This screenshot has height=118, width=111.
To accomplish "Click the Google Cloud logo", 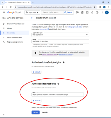I will pos(14,12).
